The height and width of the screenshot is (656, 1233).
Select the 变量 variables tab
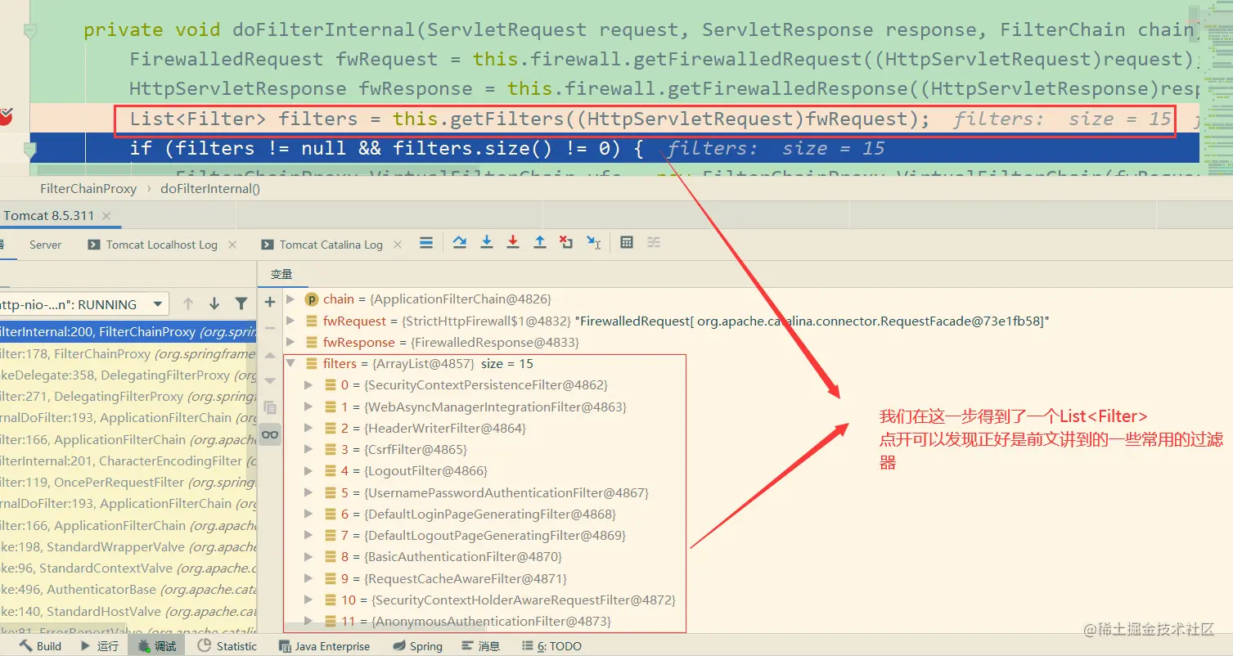[281, 275]
